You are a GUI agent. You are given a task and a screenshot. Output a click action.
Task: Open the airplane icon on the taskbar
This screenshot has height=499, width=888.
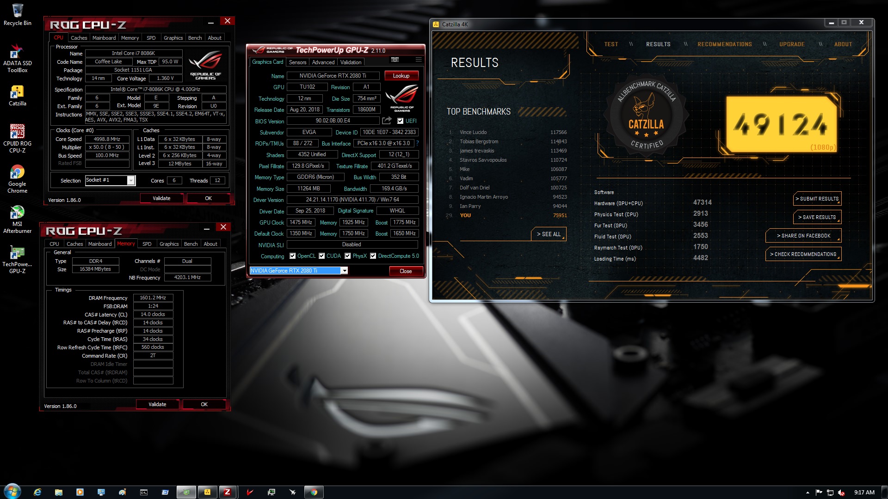click(293, 492)
